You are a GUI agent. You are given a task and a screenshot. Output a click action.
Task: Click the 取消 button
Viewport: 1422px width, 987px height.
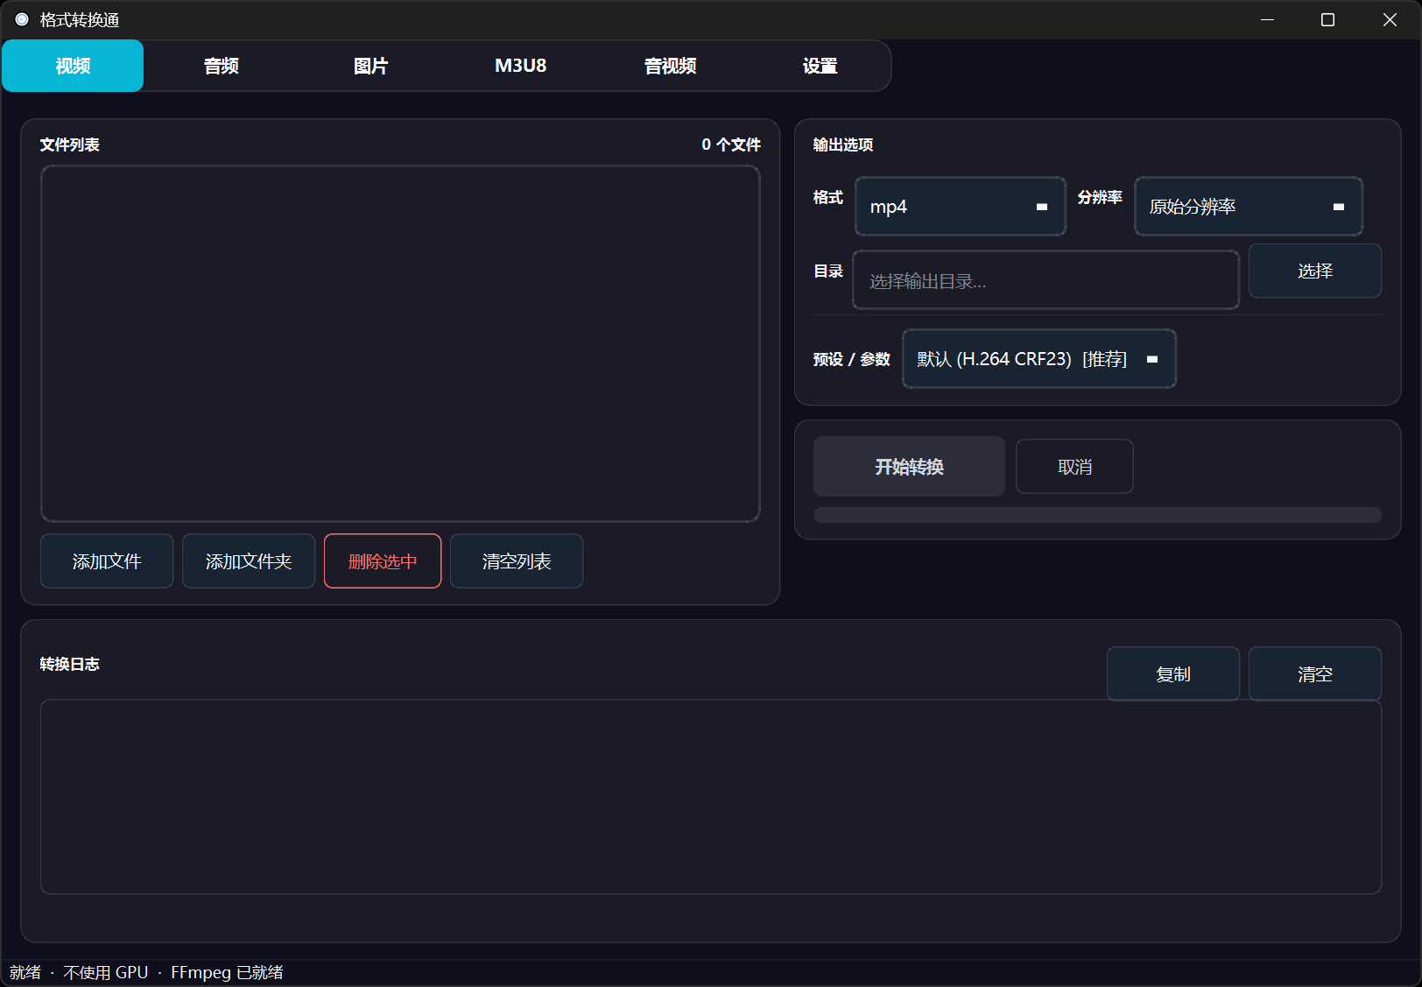[x=1074, y=467]
